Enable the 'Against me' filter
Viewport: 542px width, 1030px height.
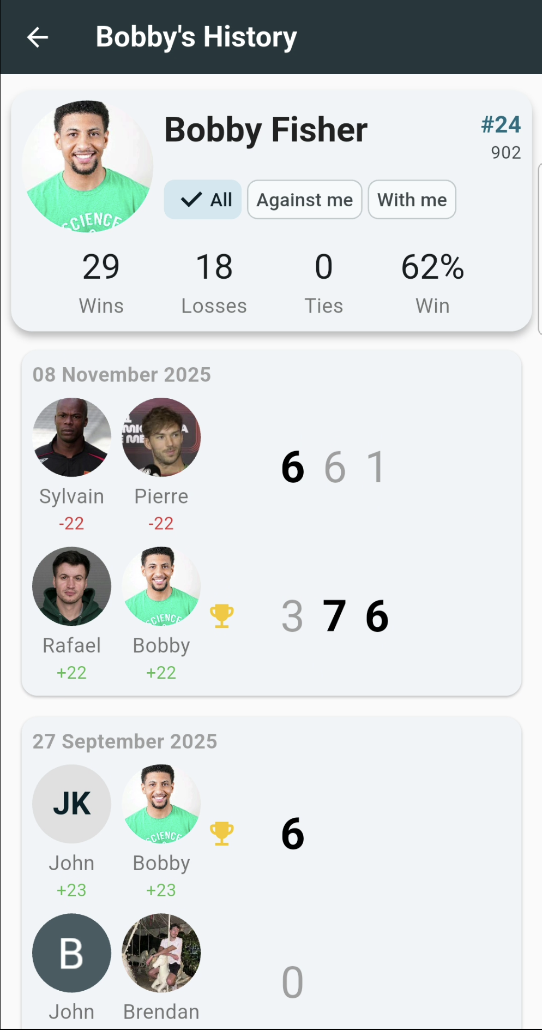point(304,200)
